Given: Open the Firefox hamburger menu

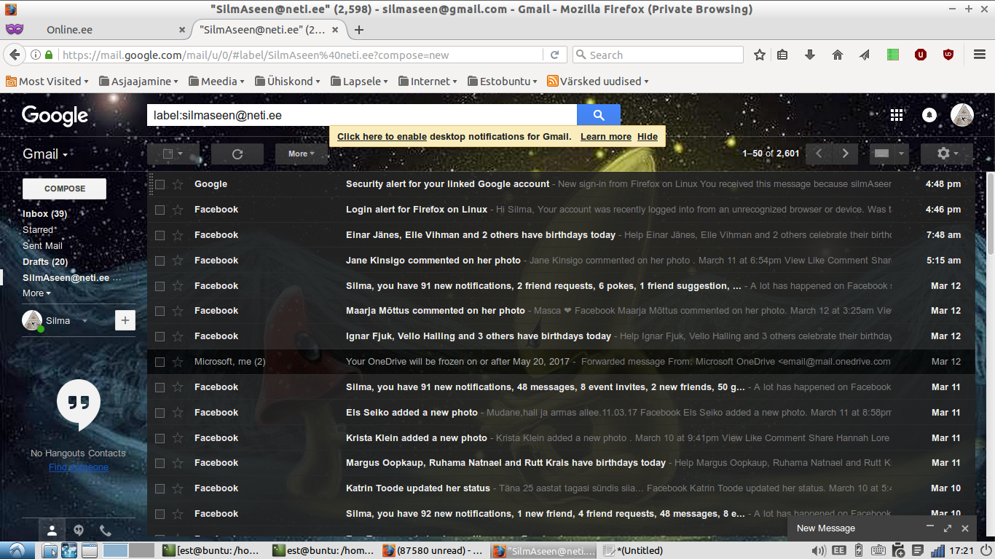Looking at the screenshot, I should pyautogui.click(x=980, y=55).
